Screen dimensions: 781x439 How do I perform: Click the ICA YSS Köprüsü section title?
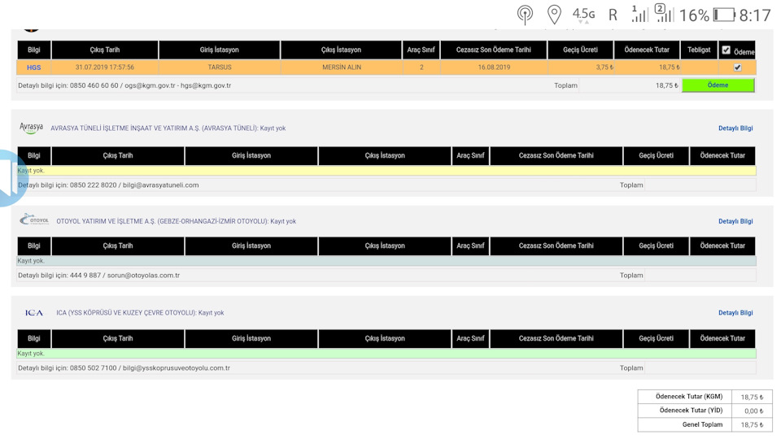coord(140,312)
